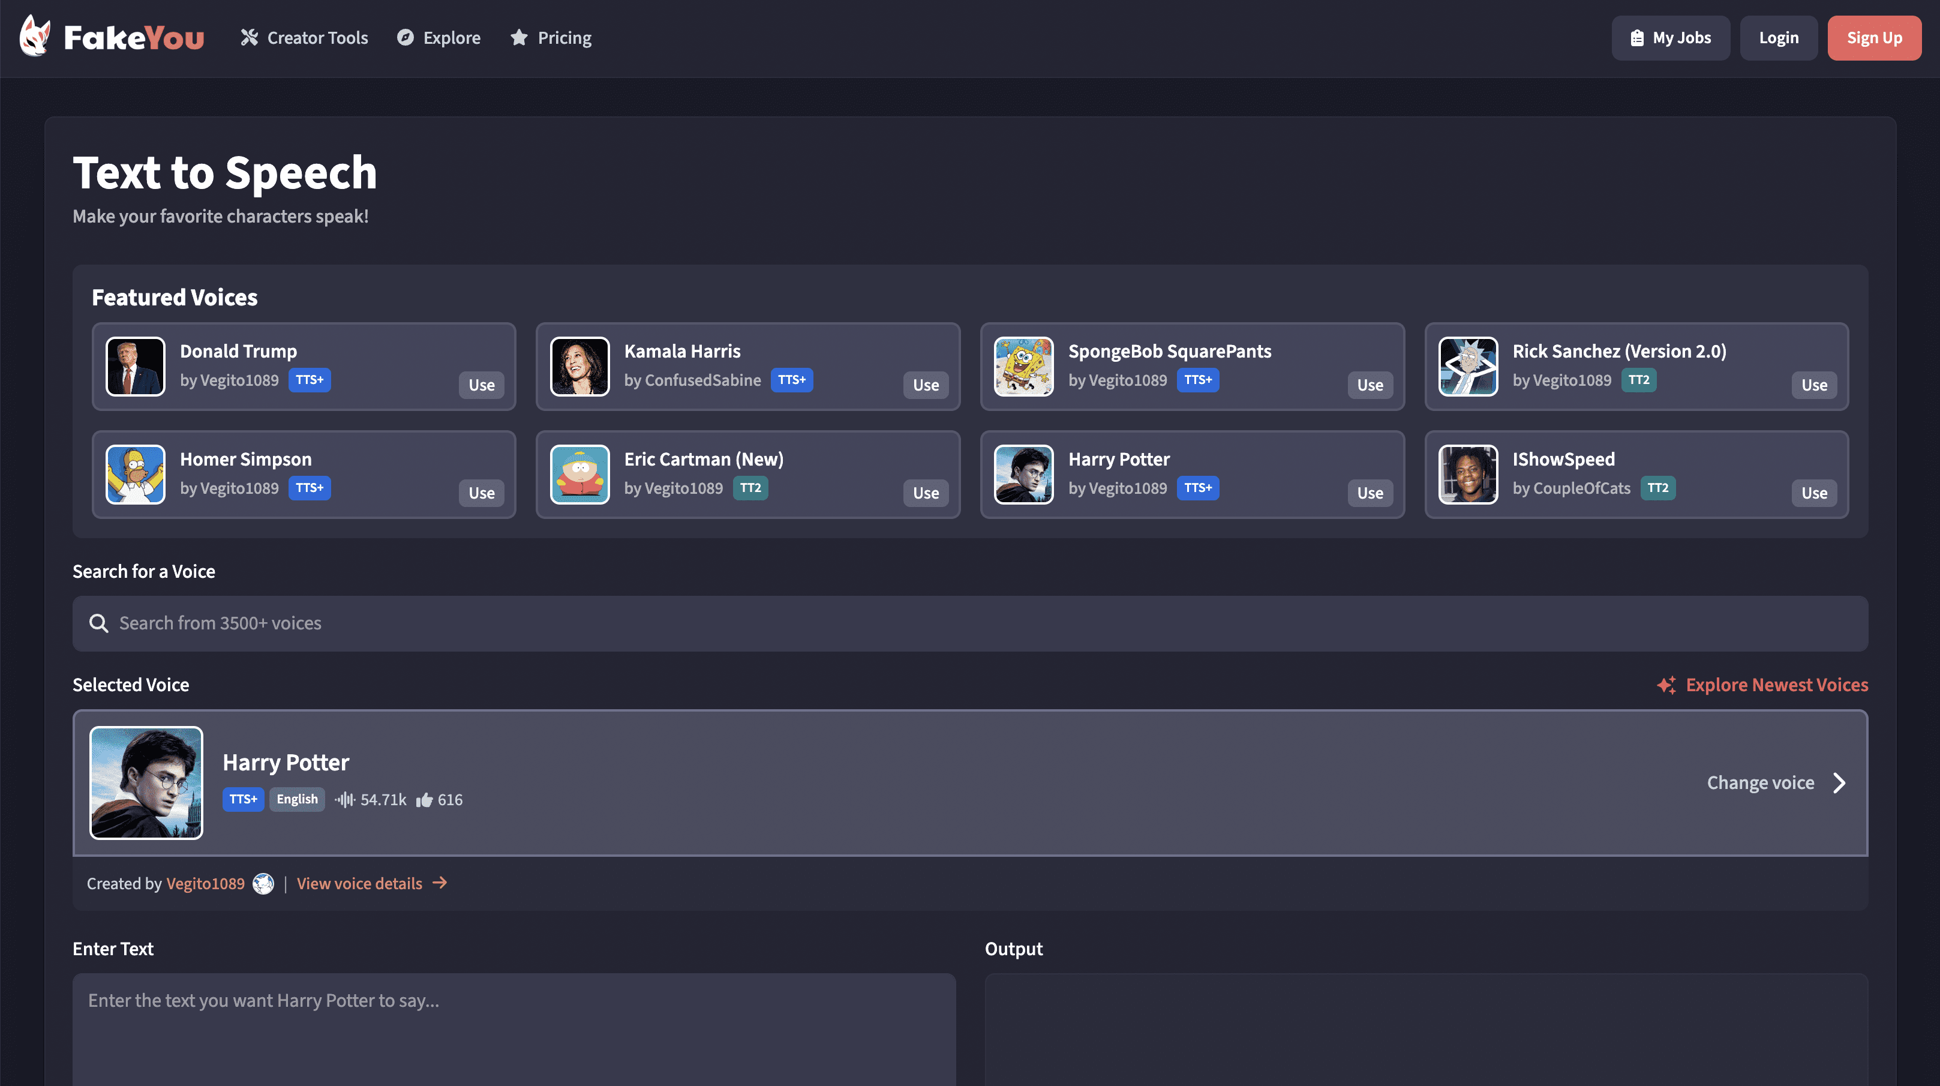This screenshot has width=1940, height=1086.
Task: Click the Output panel area
Action: [1427, 1030]
